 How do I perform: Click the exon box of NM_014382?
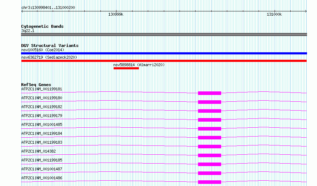[209, 155]
